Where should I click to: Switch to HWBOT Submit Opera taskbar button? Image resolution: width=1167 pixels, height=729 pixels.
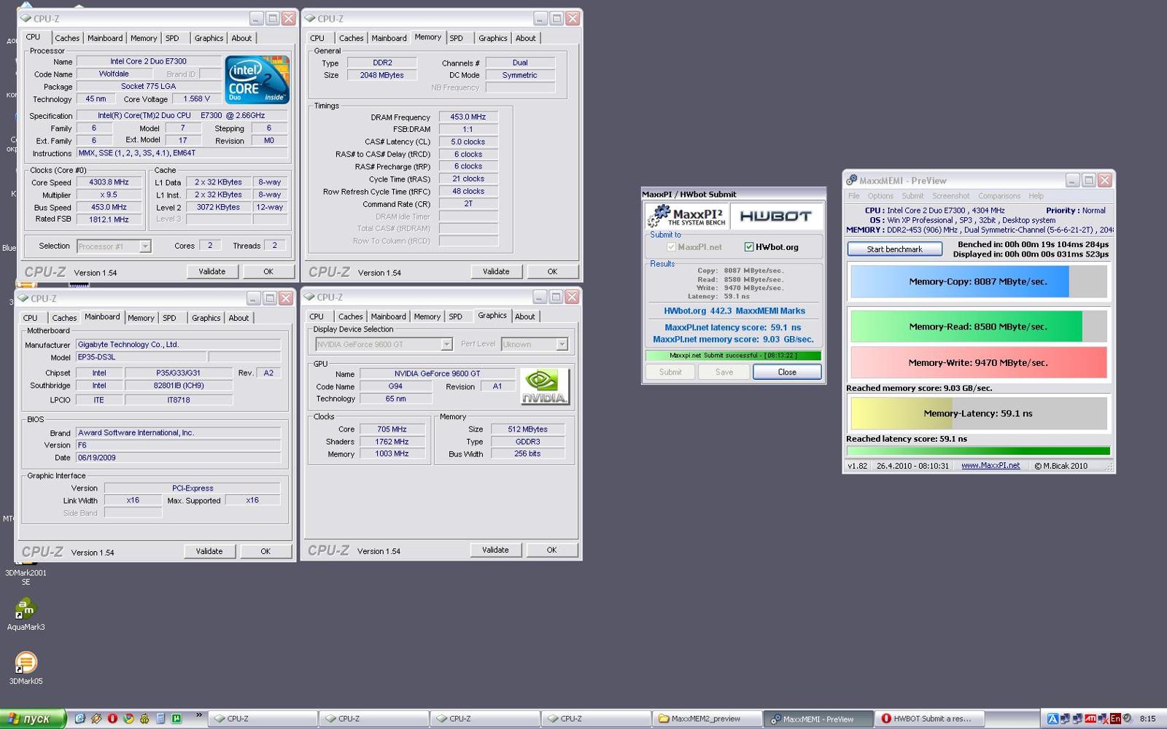point(930,719)
